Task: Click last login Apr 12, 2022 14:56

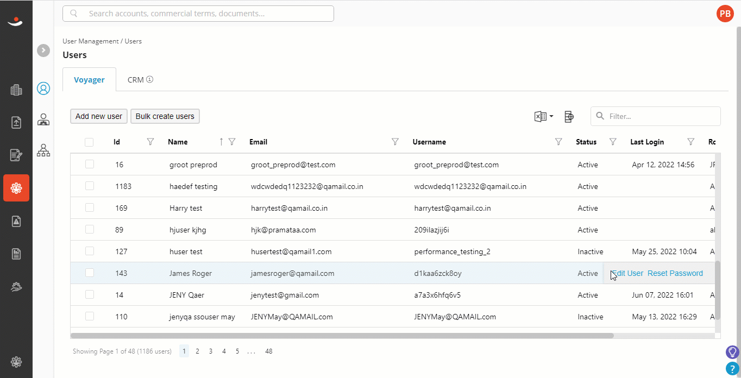Action: click(x=663, y=165)
